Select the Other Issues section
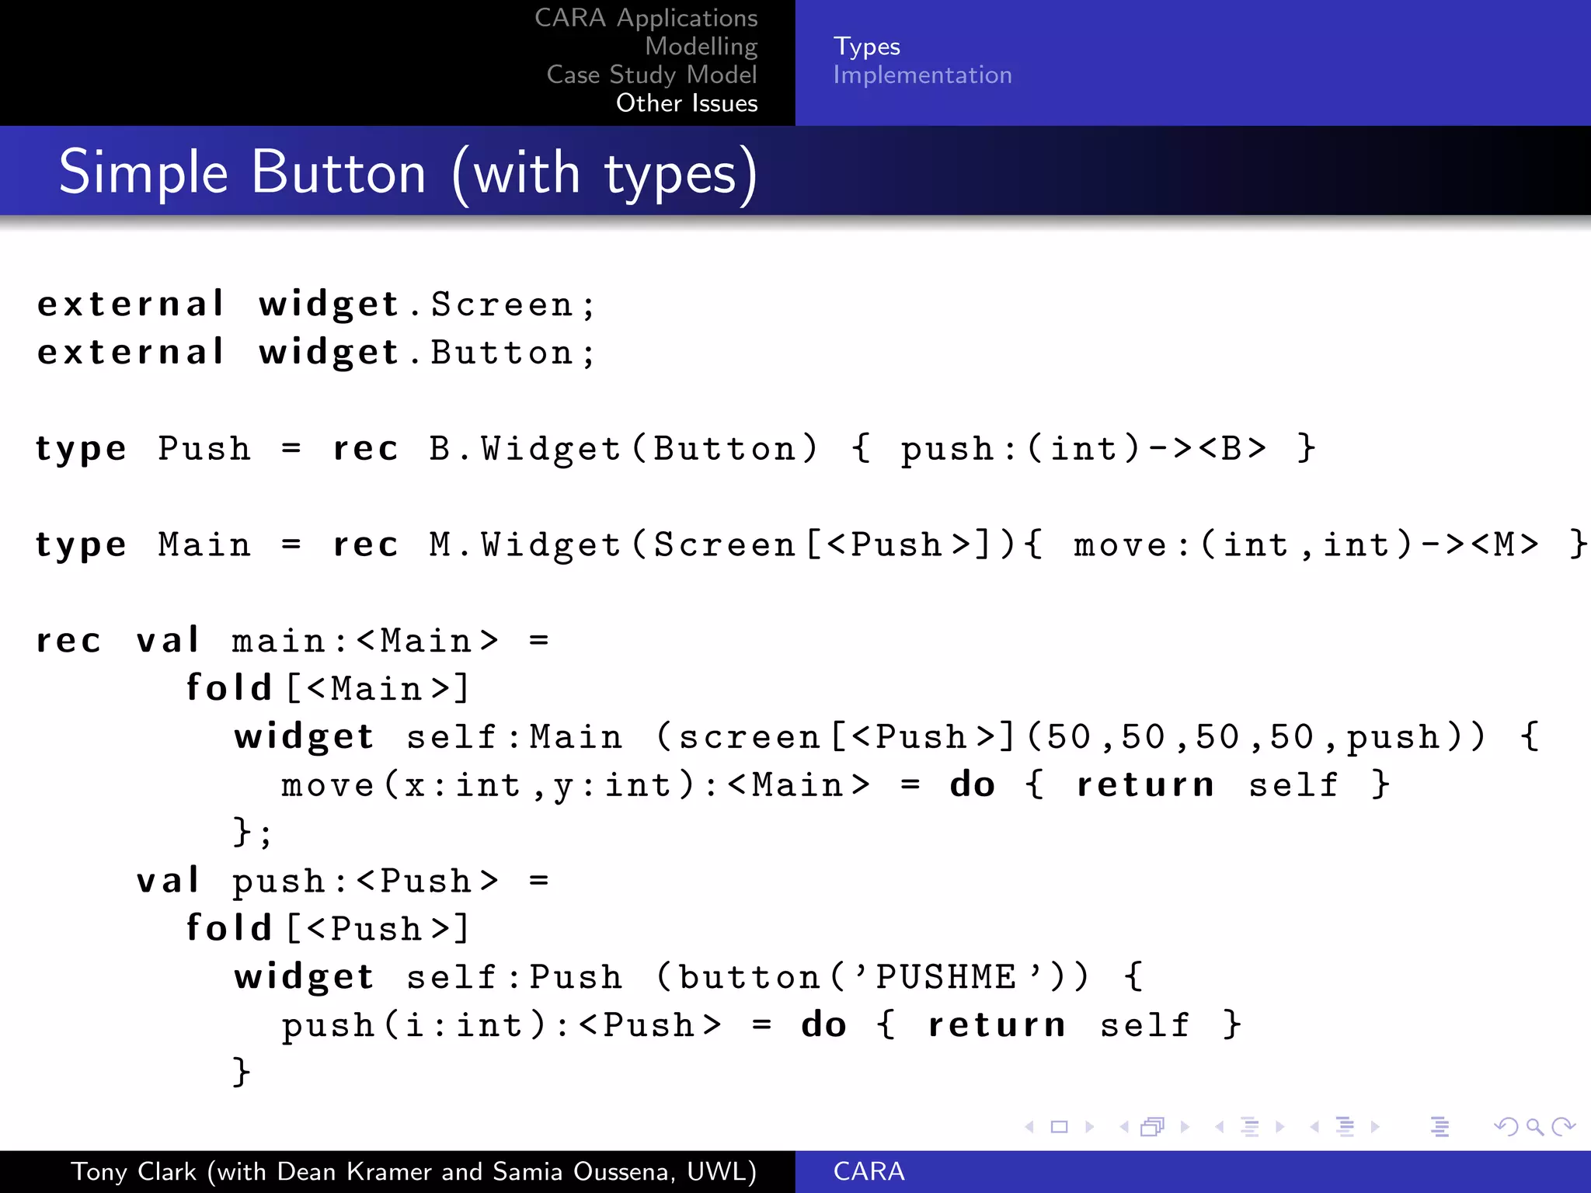The height and width of the screenshot is (1193, 1591). (x=687, y=103)
